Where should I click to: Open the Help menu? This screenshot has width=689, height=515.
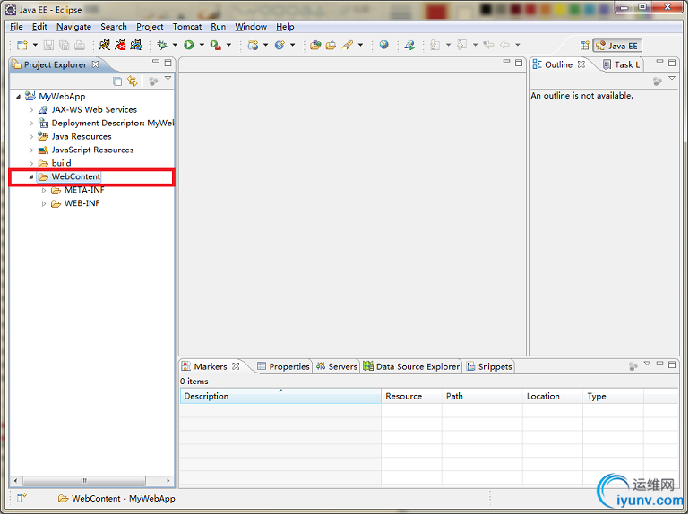click(x=285, y=27)
